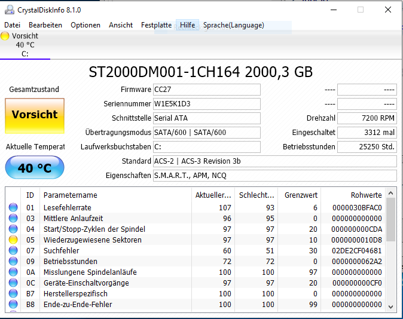This screenshot has height=319, width=403.
Task: Click the Gesamtzustand label
Action: click(34, 90)
